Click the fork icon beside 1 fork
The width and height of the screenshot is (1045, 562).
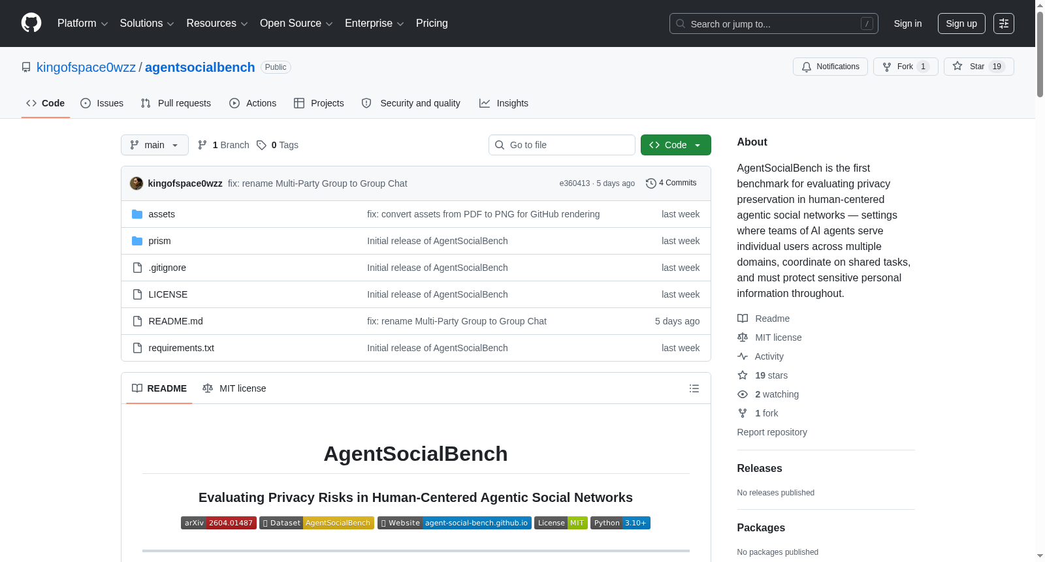click(x=743, y=413)
